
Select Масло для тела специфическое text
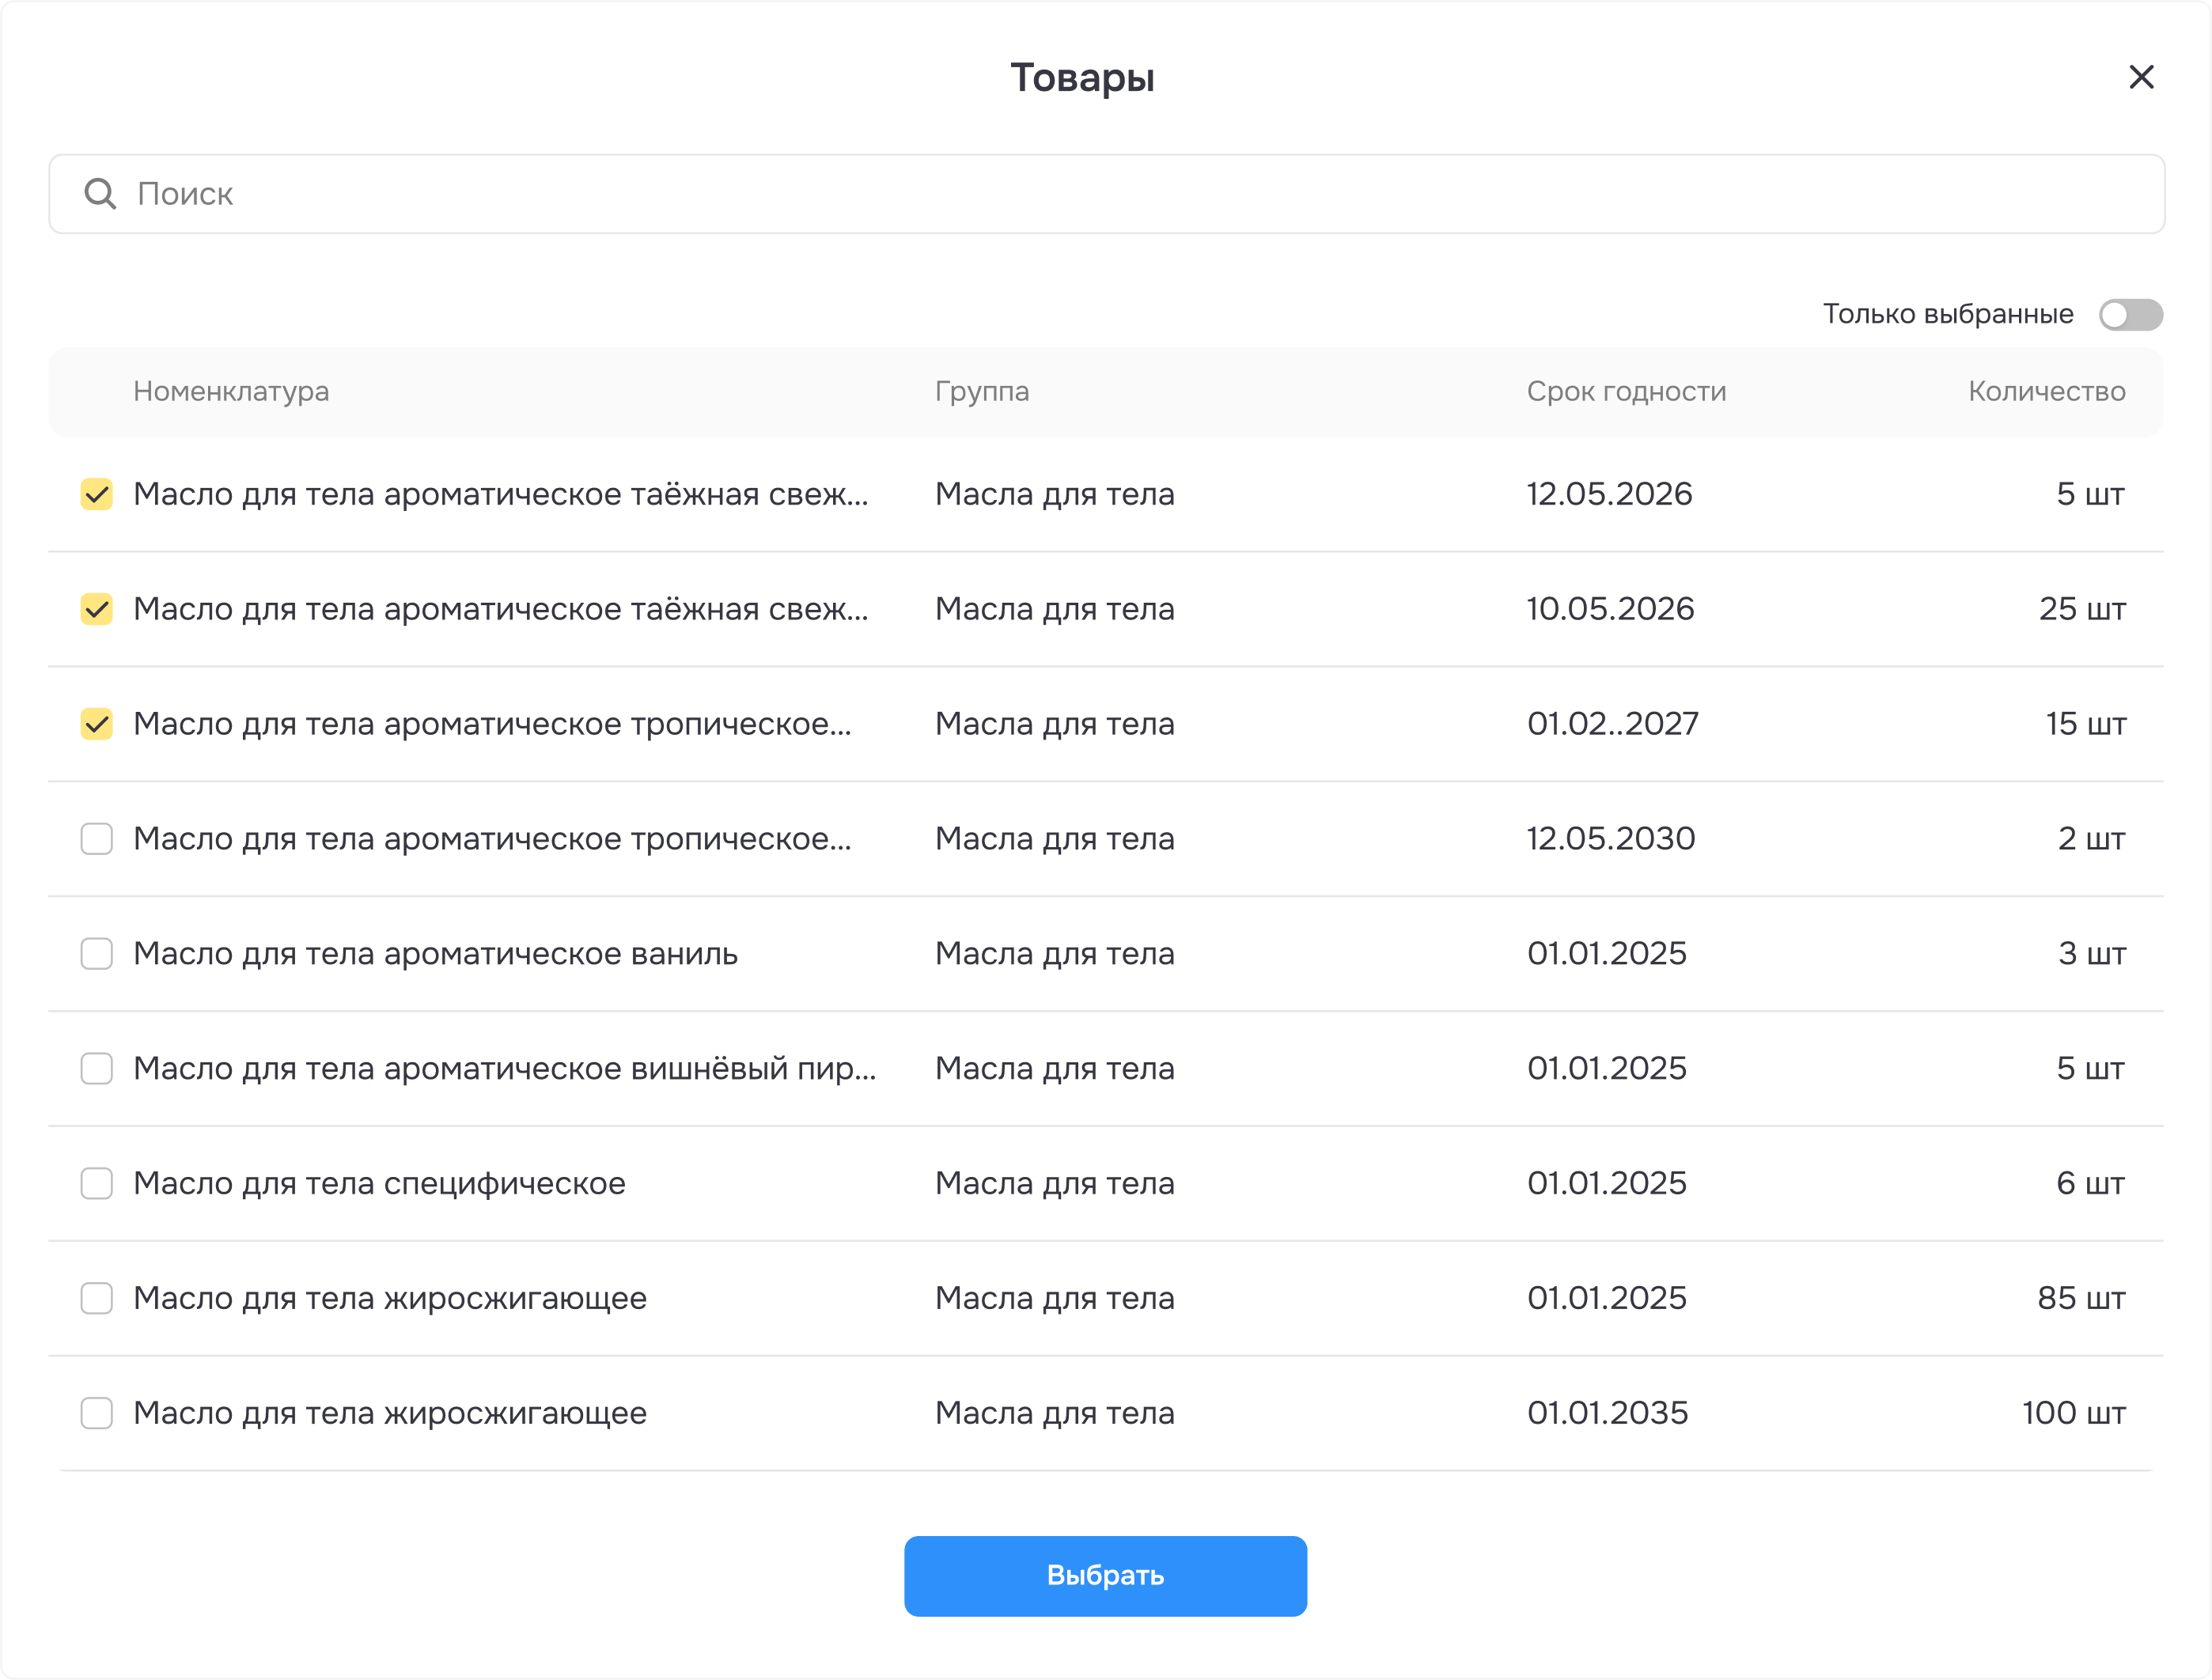click(x=380, y=1184)
